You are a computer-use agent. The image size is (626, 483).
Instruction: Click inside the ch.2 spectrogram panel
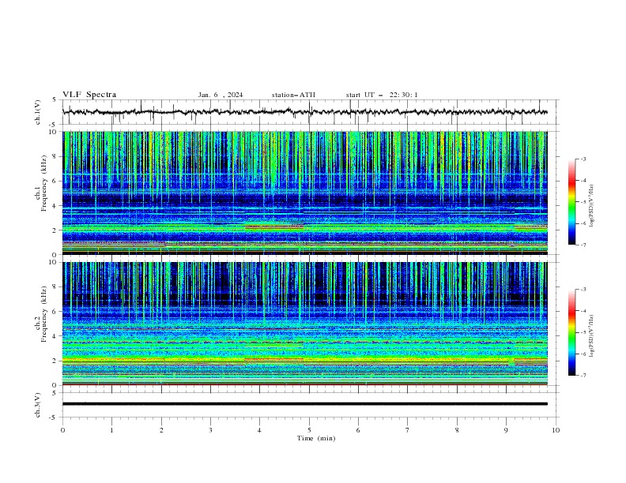tap(304, 324)
